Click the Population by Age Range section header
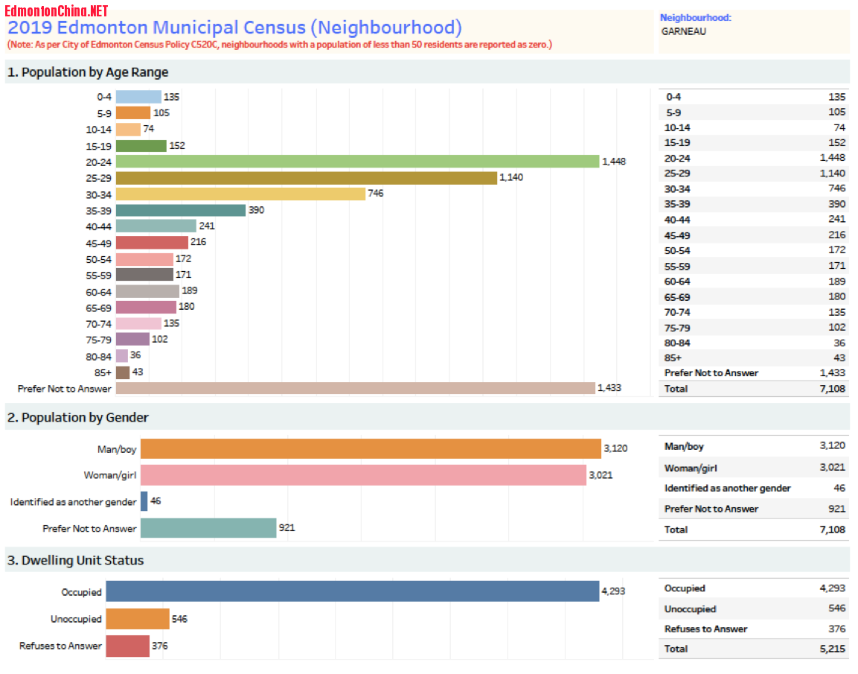 coord(88,72)
